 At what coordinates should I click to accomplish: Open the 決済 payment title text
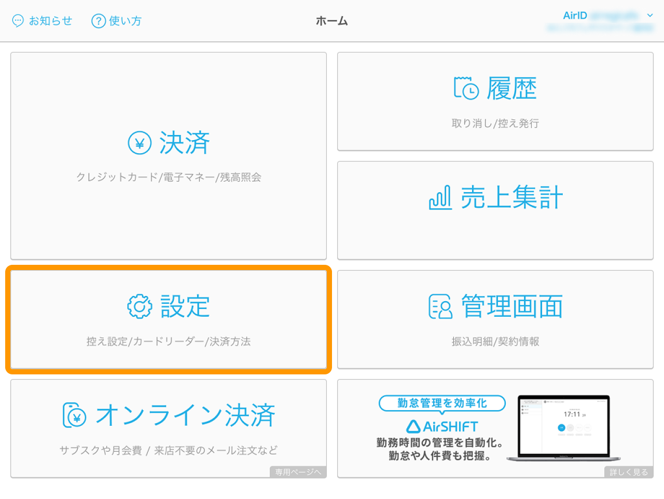point(185,143)
